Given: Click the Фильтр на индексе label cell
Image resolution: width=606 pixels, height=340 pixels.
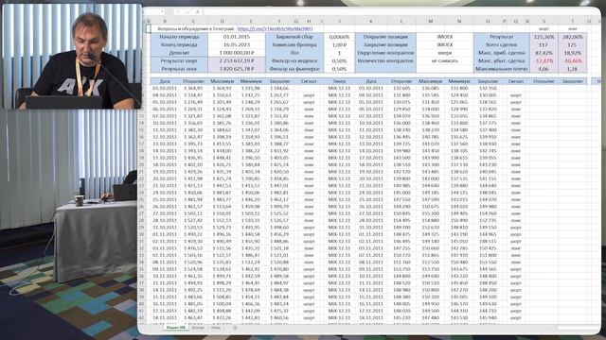Looking at the screenshot, I should pyautogui.click(x=294, y=60).
